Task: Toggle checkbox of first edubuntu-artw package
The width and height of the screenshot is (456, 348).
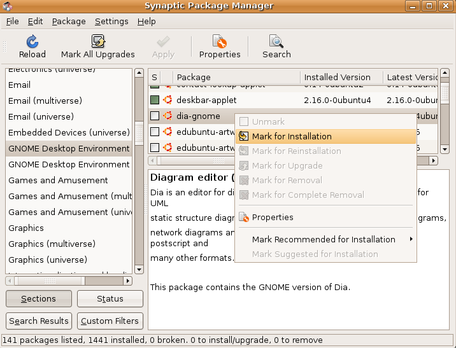Action: pos(155,132)
